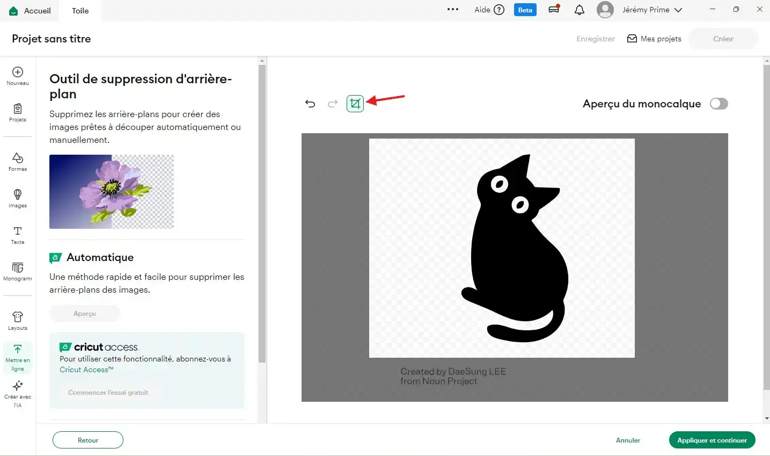Open the Images sidebar panel
Screen dimensions: 770x456
tap(18, 198)
